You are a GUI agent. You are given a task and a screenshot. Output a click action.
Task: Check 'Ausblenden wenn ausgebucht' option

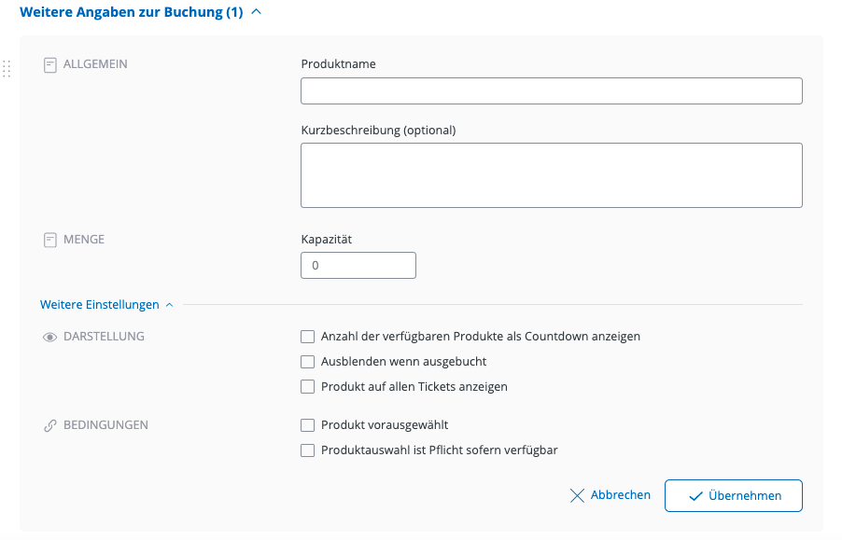307,362
